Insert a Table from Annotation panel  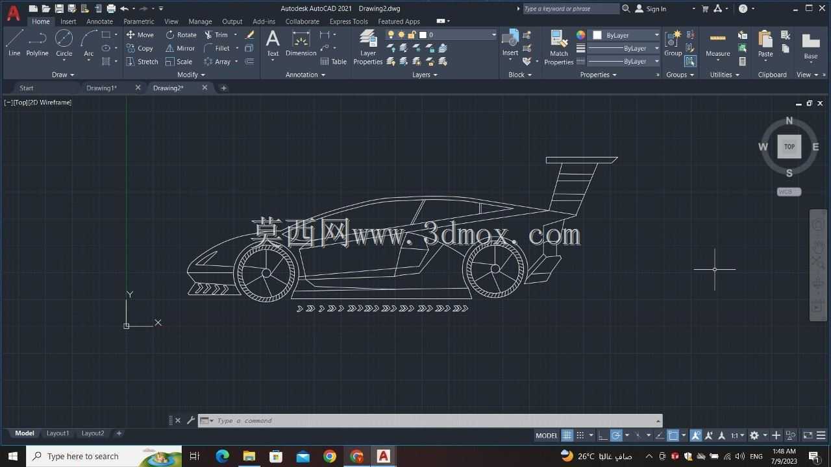coord(334,62)
